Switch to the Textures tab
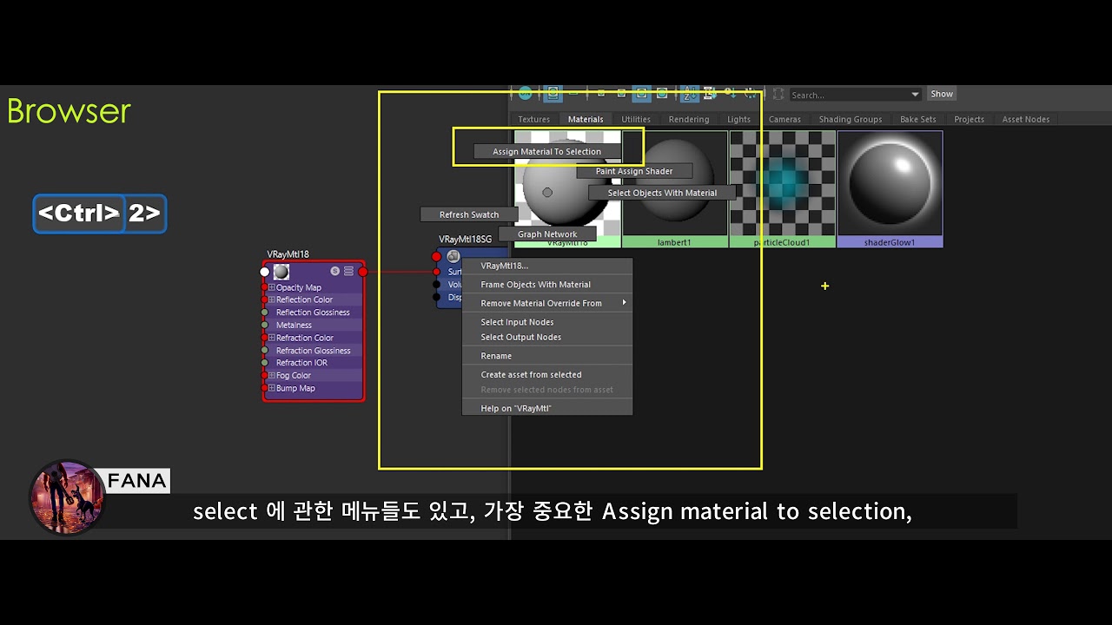The height and width of the screenshot is (625, 1112). click(x=533, y=119)
